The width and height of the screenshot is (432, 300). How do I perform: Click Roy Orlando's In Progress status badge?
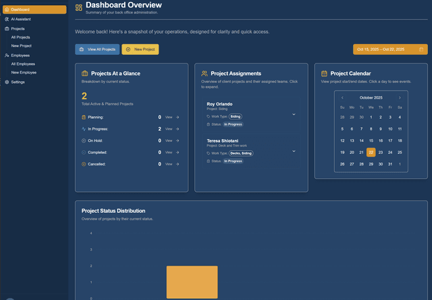tap(233, 124)
